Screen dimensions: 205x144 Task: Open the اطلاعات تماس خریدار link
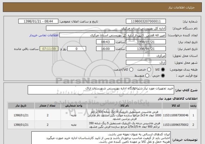point(44,35)
